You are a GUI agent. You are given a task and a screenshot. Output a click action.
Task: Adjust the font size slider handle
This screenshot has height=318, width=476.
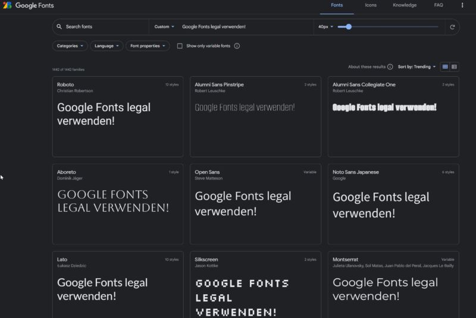349,27
